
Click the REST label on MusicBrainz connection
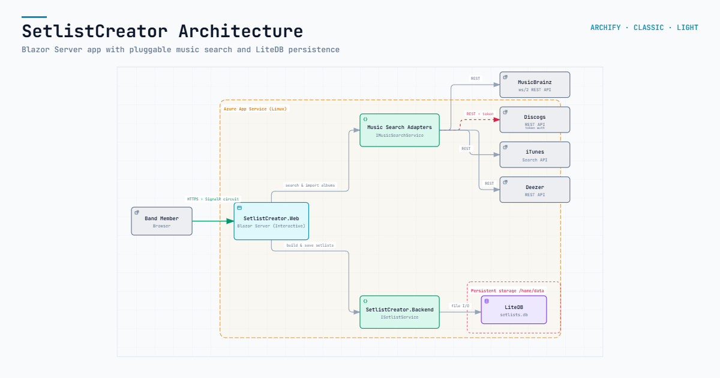click(475, 78)
